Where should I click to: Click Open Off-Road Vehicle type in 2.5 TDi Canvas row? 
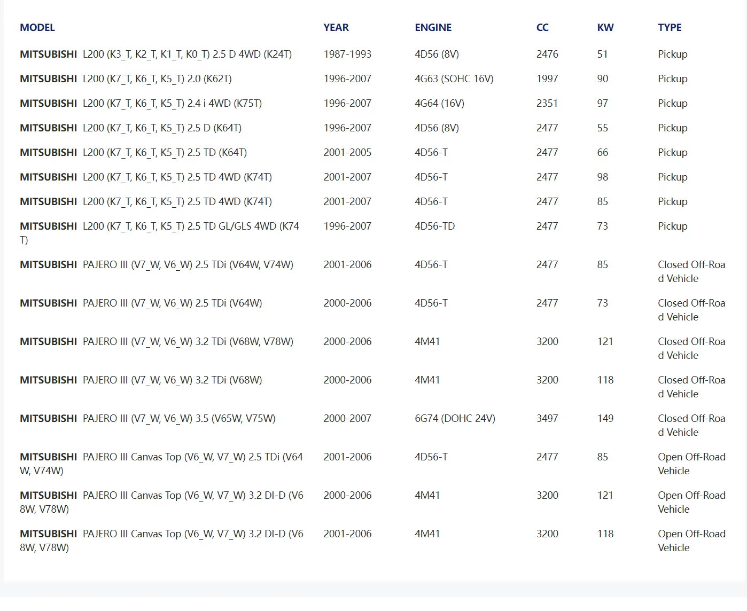[x=691, y=464]
